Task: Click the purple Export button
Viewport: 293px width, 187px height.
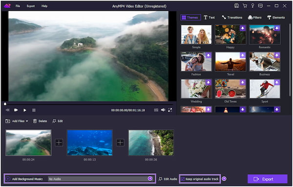Action: (x=268, y=179)
